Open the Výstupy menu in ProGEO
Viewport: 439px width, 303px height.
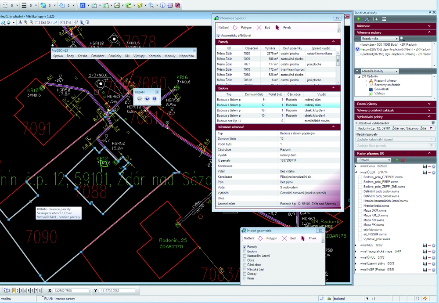pos(139,56)
